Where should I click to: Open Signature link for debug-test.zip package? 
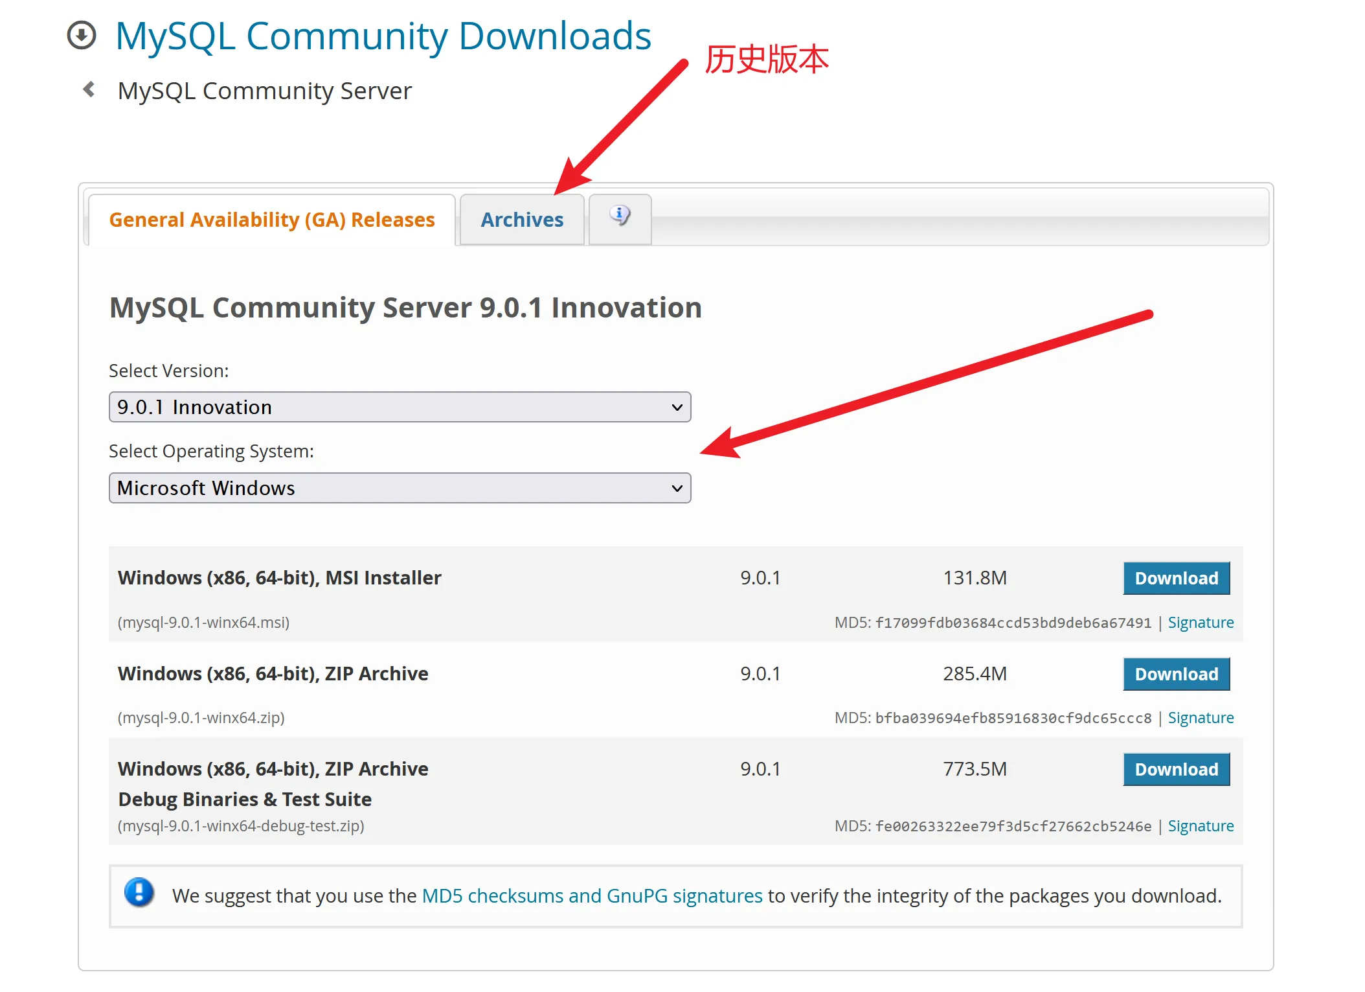1201,826
